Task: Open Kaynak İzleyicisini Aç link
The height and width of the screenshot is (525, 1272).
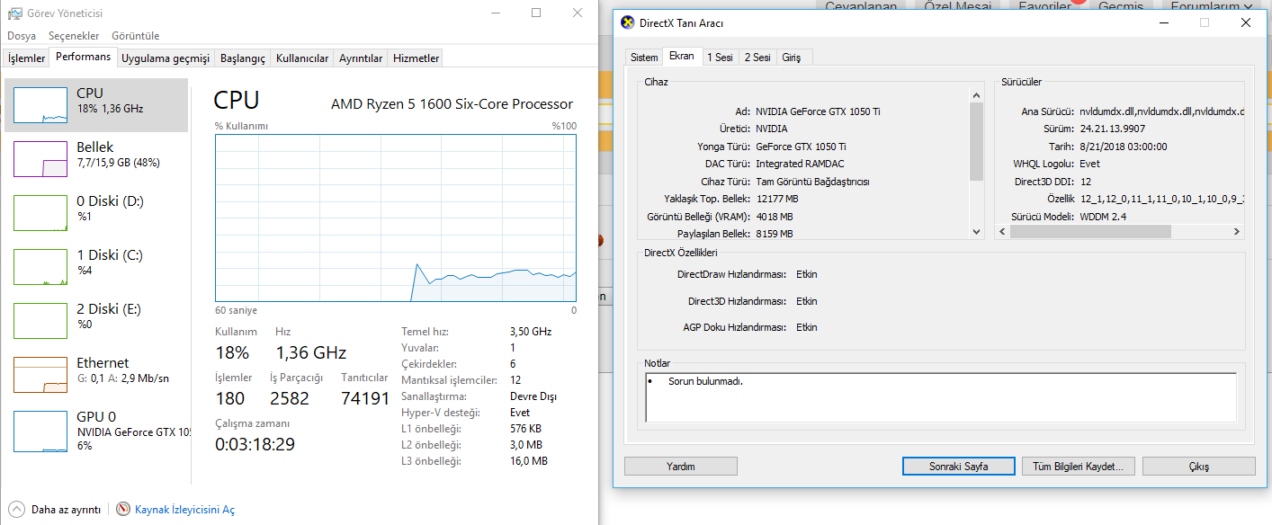Action: point(184,510)
